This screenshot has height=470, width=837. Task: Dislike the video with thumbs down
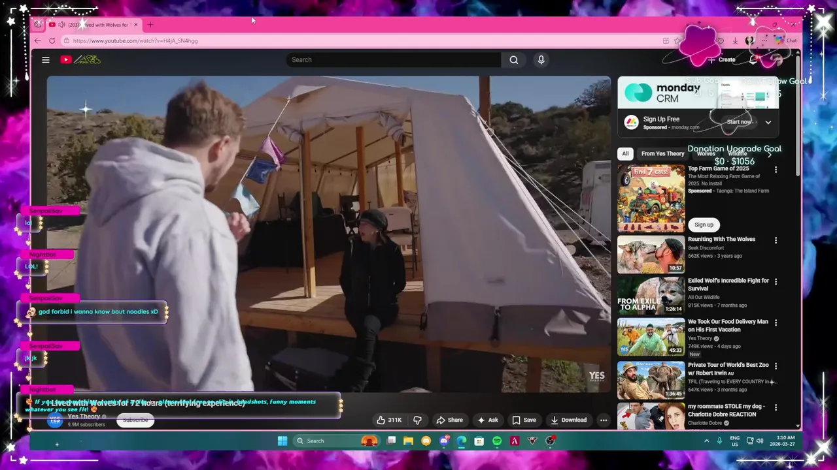pyautogui.click(x=417, y=420)
